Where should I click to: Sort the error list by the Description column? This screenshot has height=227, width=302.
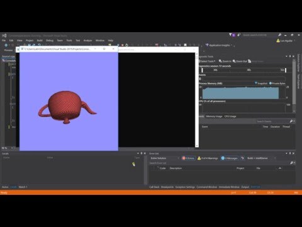point(176,168)
